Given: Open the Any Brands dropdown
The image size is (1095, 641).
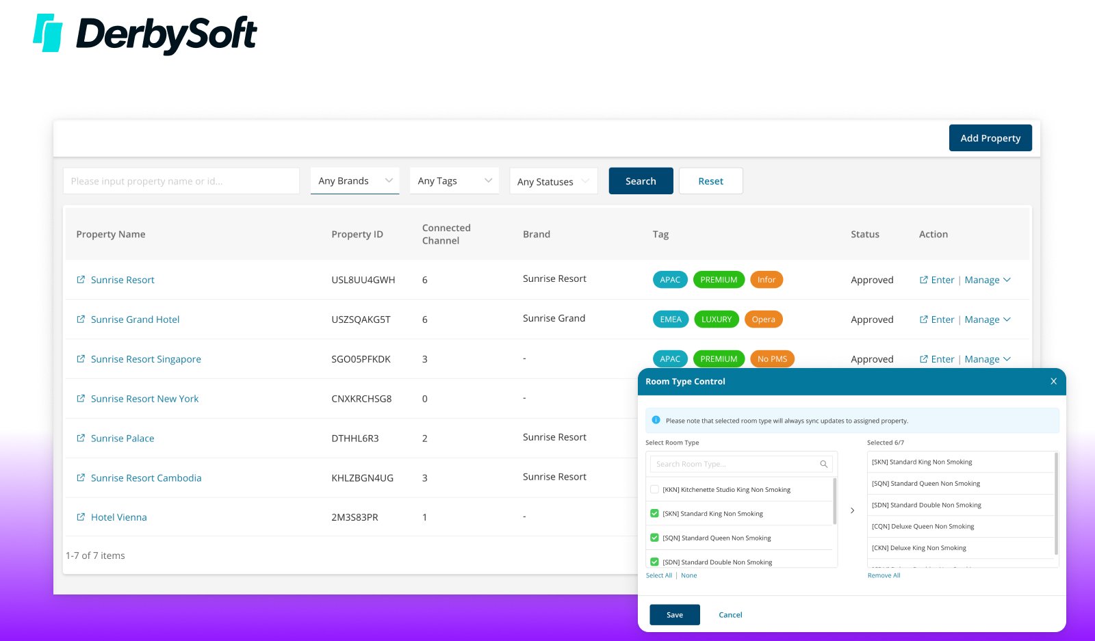Looking at the screenshot, I should click(x=355, y=181).
